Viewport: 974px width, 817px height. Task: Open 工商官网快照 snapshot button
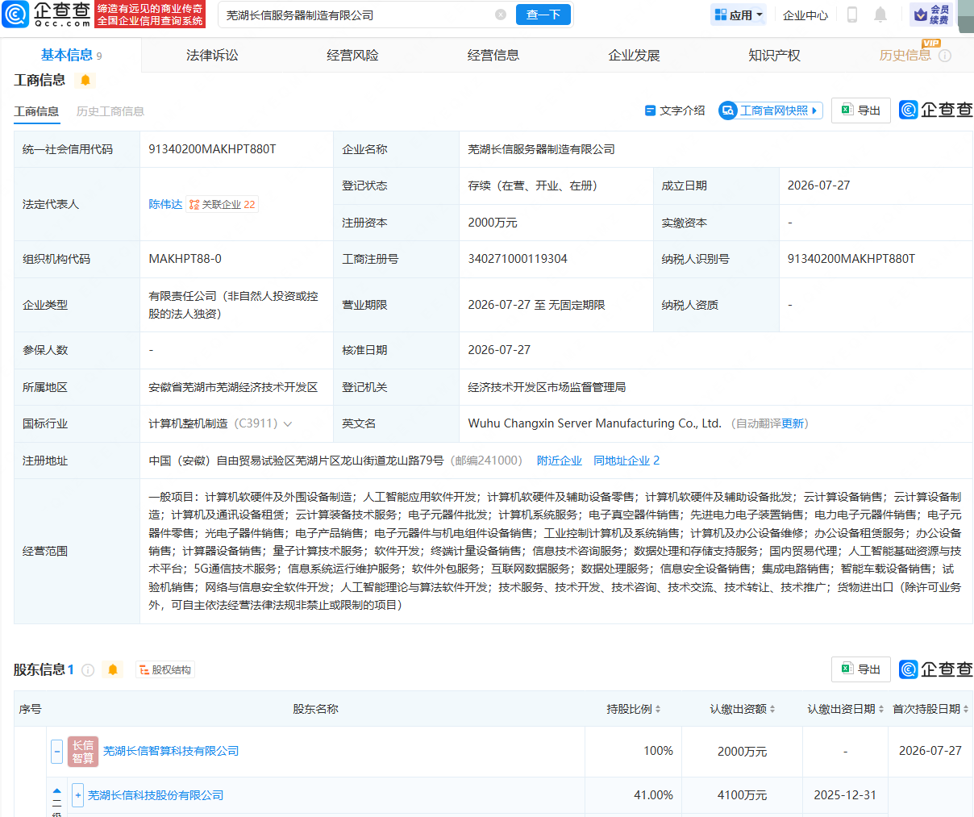coord(771,110)
